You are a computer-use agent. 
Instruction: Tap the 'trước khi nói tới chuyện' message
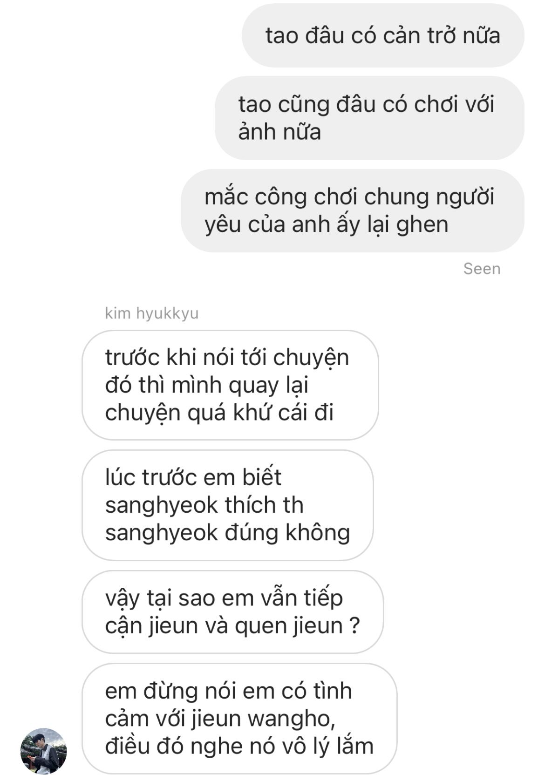[x=230, y=385]
